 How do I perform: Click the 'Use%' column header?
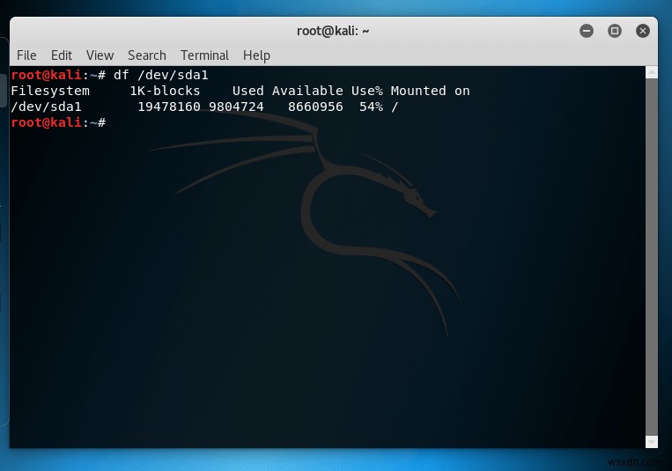pyautogui.click(x=367, y=91)
